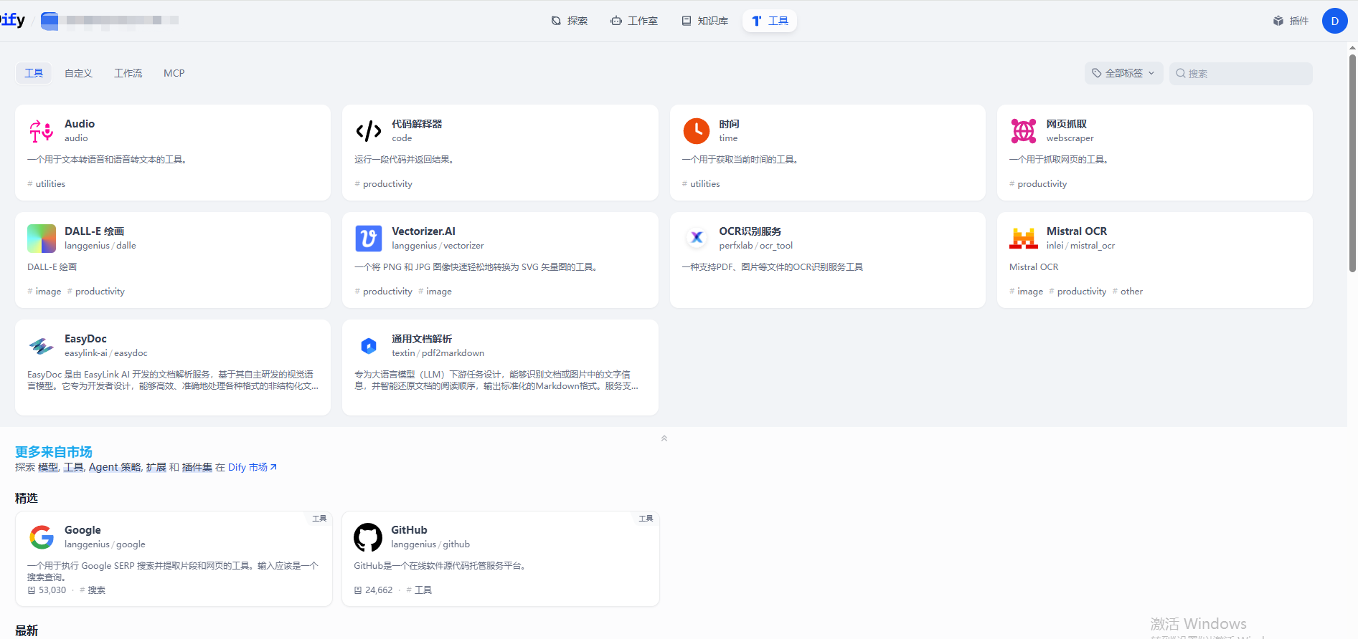Click the Audio card title
Viewport: 1358px width, 639px height.
pyautogui.click(x=80, y=124)
